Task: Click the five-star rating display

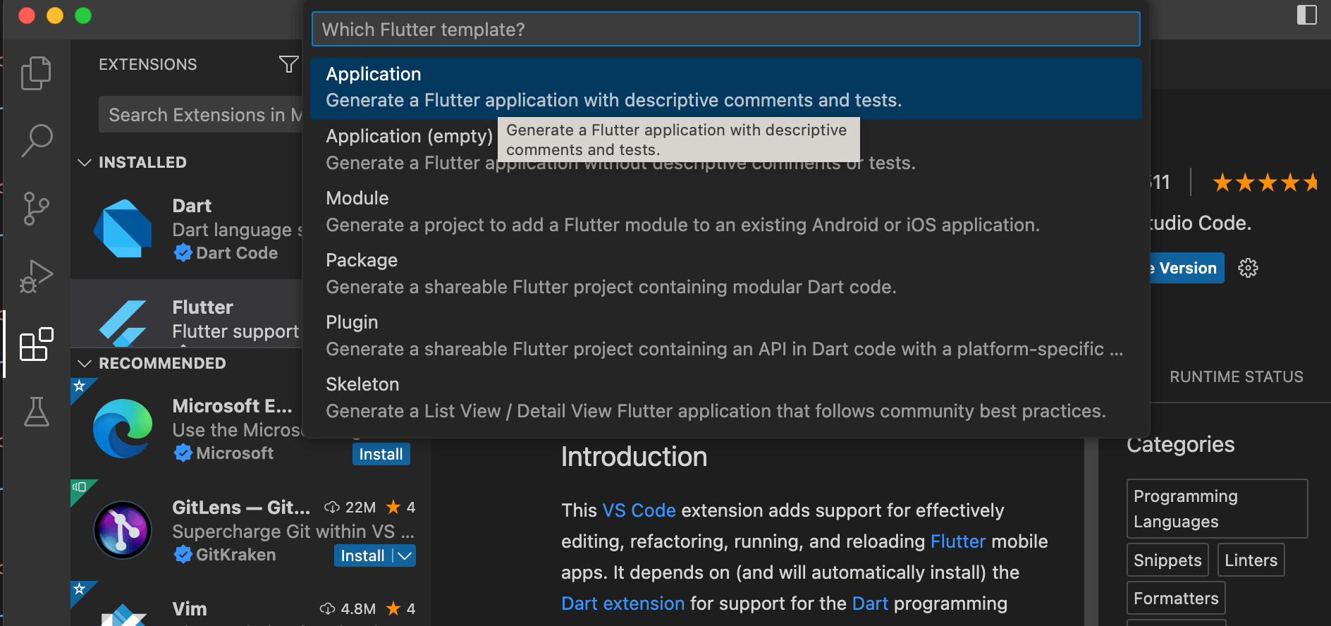Action: pos(1265,182)
